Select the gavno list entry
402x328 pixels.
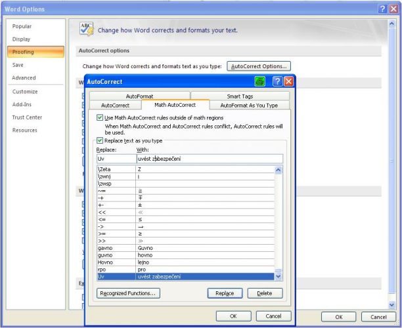point(186,248)
